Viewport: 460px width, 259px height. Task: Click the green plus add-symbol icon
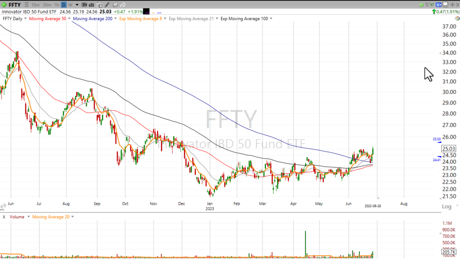(4, 5)
